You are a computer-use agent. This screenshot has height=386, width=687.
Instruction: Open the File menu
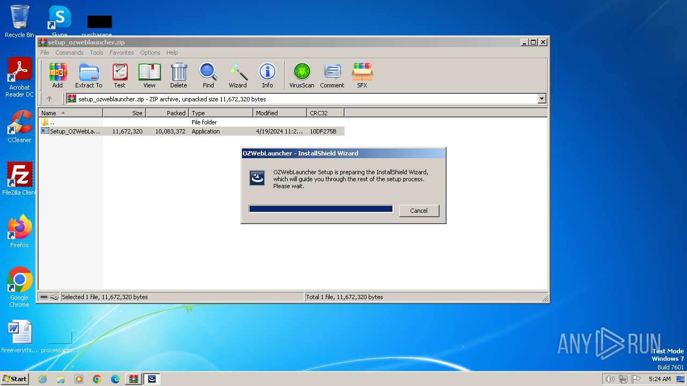click(x=45, y=53)
